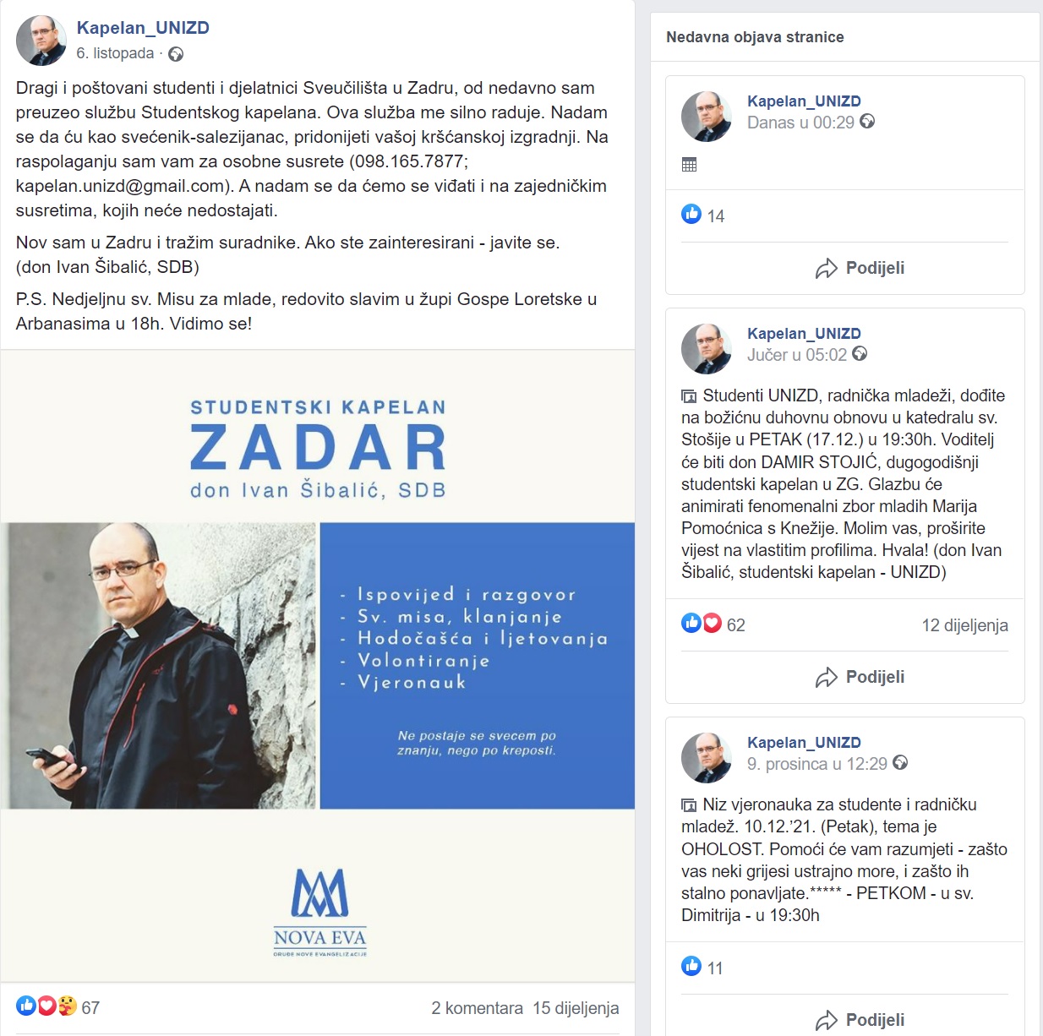The image size is (1043, 1036).
Task: Click the Jučer u 05:02 timestamp
Action: pos(797,355)
